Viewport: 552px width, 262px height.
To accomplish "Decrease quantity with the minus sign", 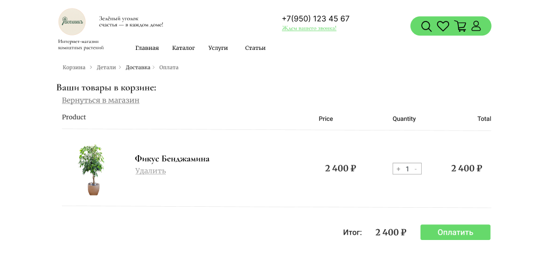I will point(416,169).
